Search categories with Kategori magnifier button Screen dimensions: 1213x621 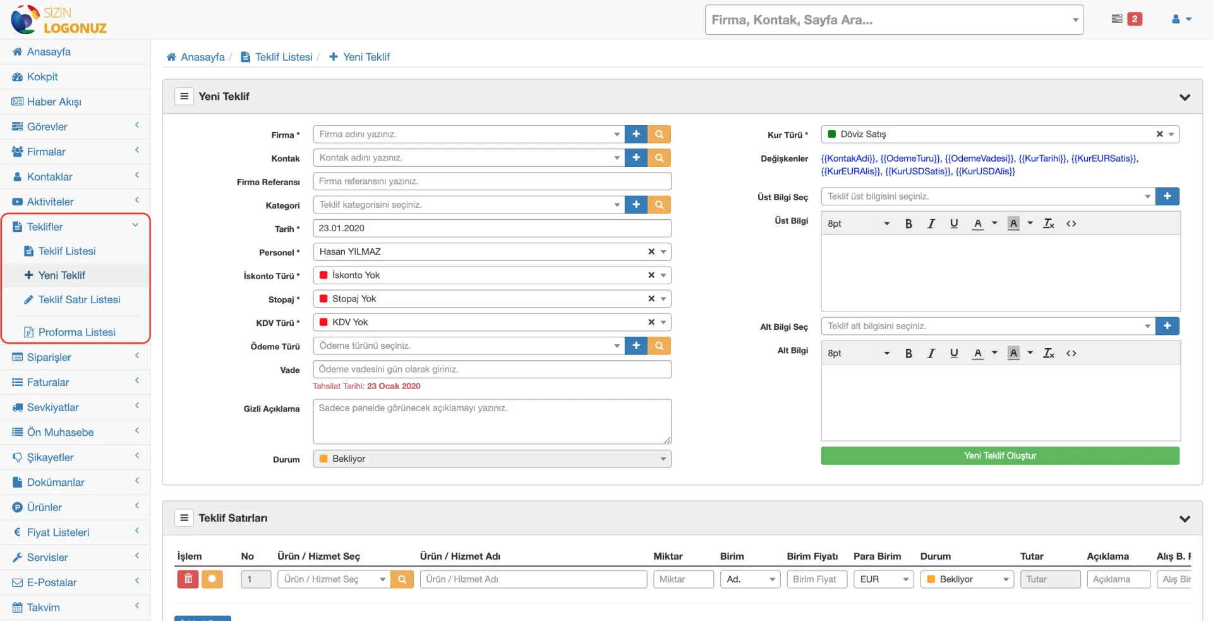[x=659, y=205]
